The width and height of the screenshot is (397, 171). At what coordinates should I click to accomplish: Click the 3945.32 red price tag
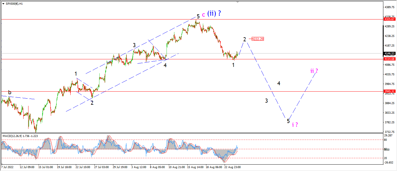pos(389,91)
